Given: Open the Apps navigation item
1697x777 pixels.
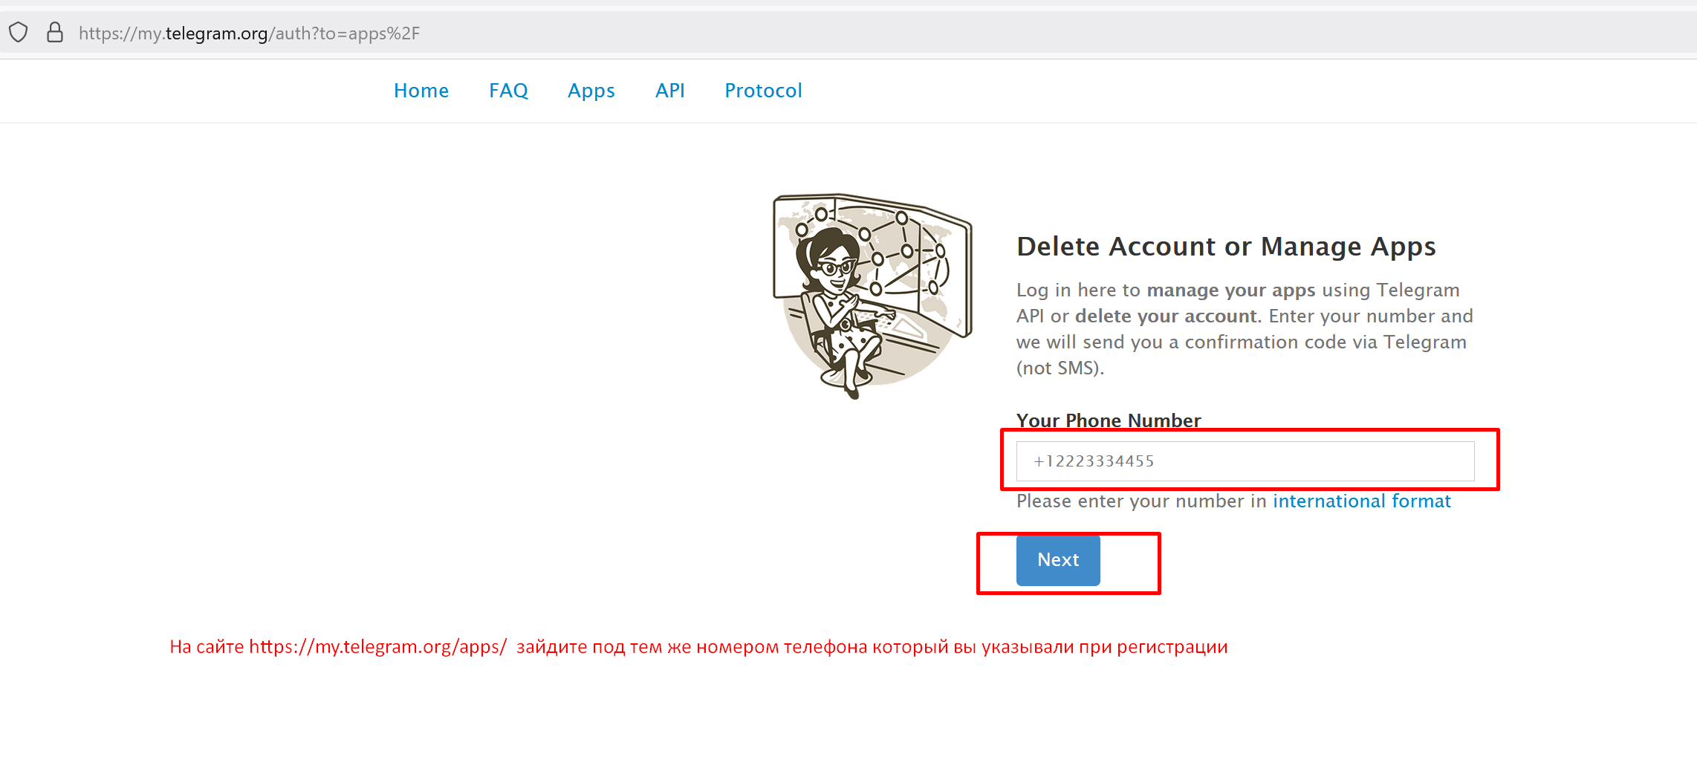Looking at the screenshot, I should coord(591,91).
